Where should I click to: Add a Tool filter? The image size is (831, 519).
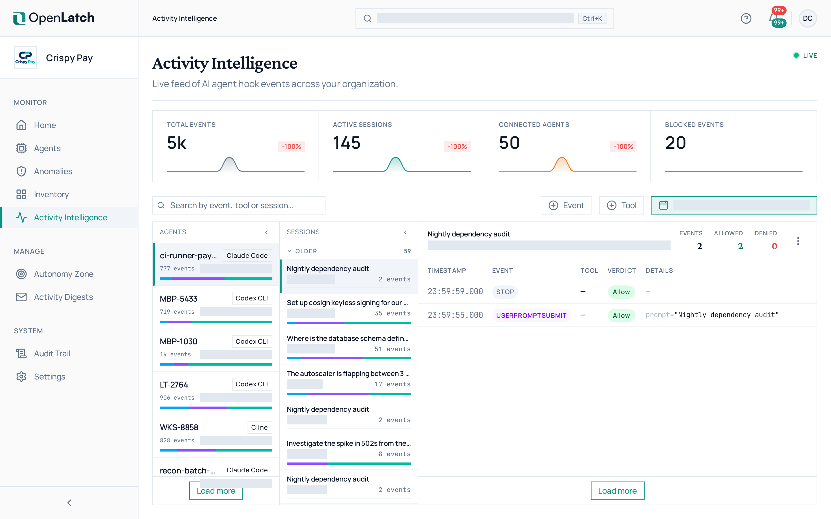(x=621, y=205)
